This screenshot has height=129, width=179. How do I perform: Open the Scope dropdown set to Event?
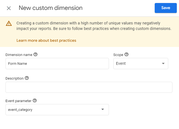point(141,64)
